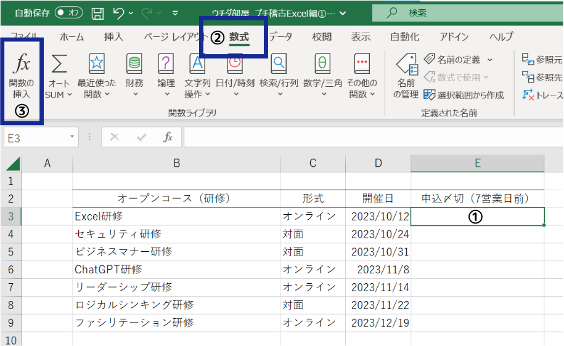
Task: Expand the Name Box dropdown arrow
Action: (x=73, y=137)
